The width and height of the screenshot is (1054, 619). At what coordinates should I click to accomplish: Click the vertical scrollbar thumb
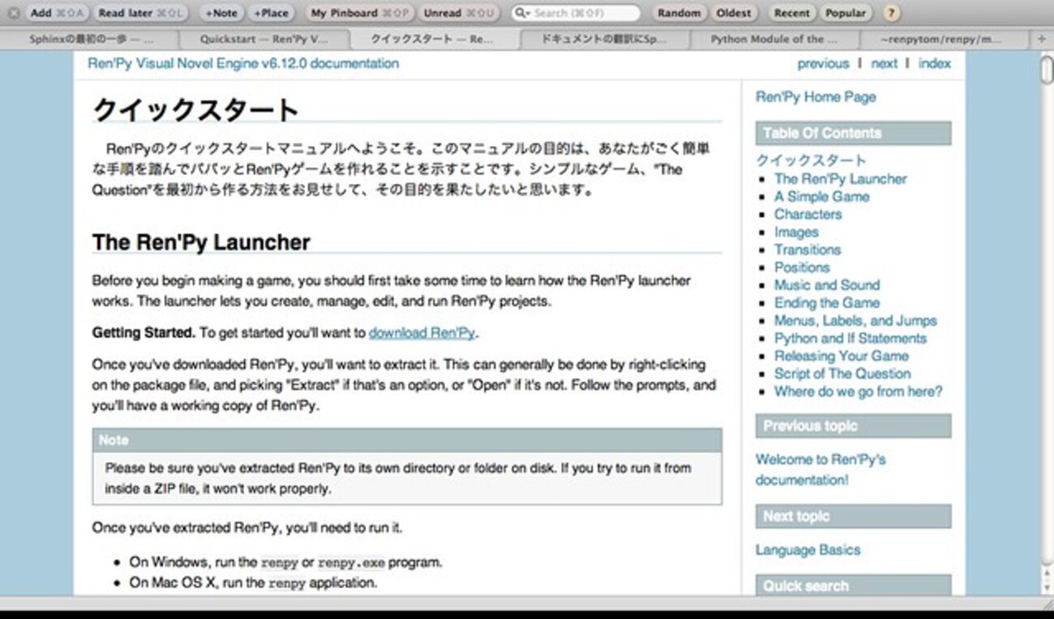pyautogui.click(x=1047, y=70)
